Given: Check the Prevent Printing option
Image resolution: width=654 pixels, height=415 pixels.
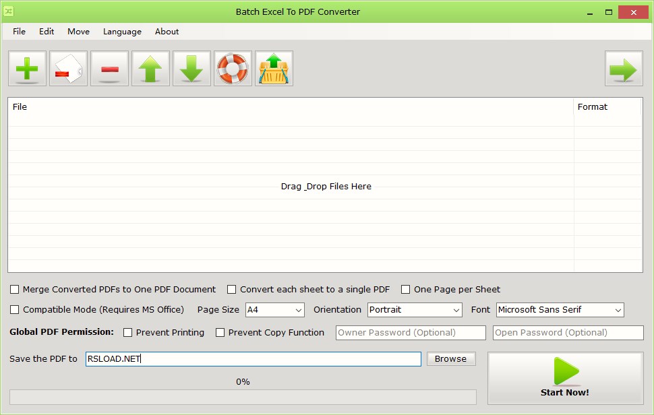Looking at the screenshot, I should (127, 332).
